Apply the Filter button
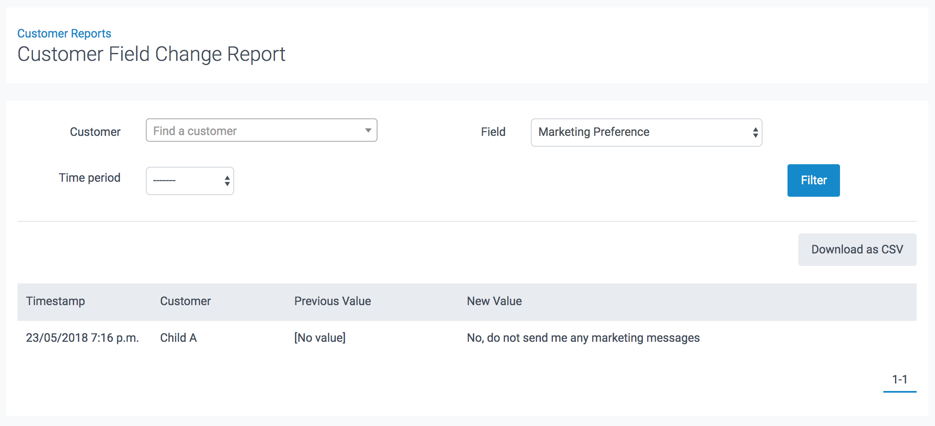This screenshot has height=426, width=935. click(x=813, y=180)
